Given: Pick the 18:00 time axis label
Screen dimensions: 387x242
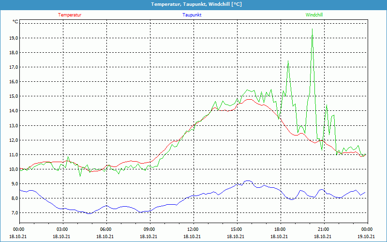Looking at the screenshot, I should point(280,229).
